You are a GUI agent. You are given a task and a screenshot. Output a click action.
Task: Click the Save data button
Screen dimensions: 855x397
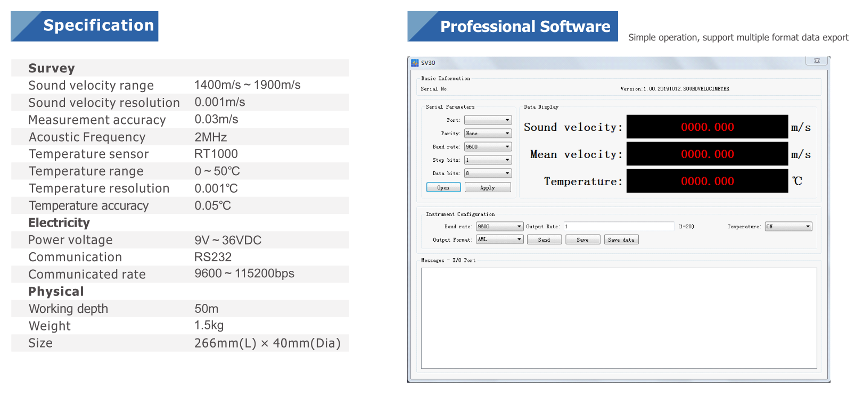click(621, 240)
